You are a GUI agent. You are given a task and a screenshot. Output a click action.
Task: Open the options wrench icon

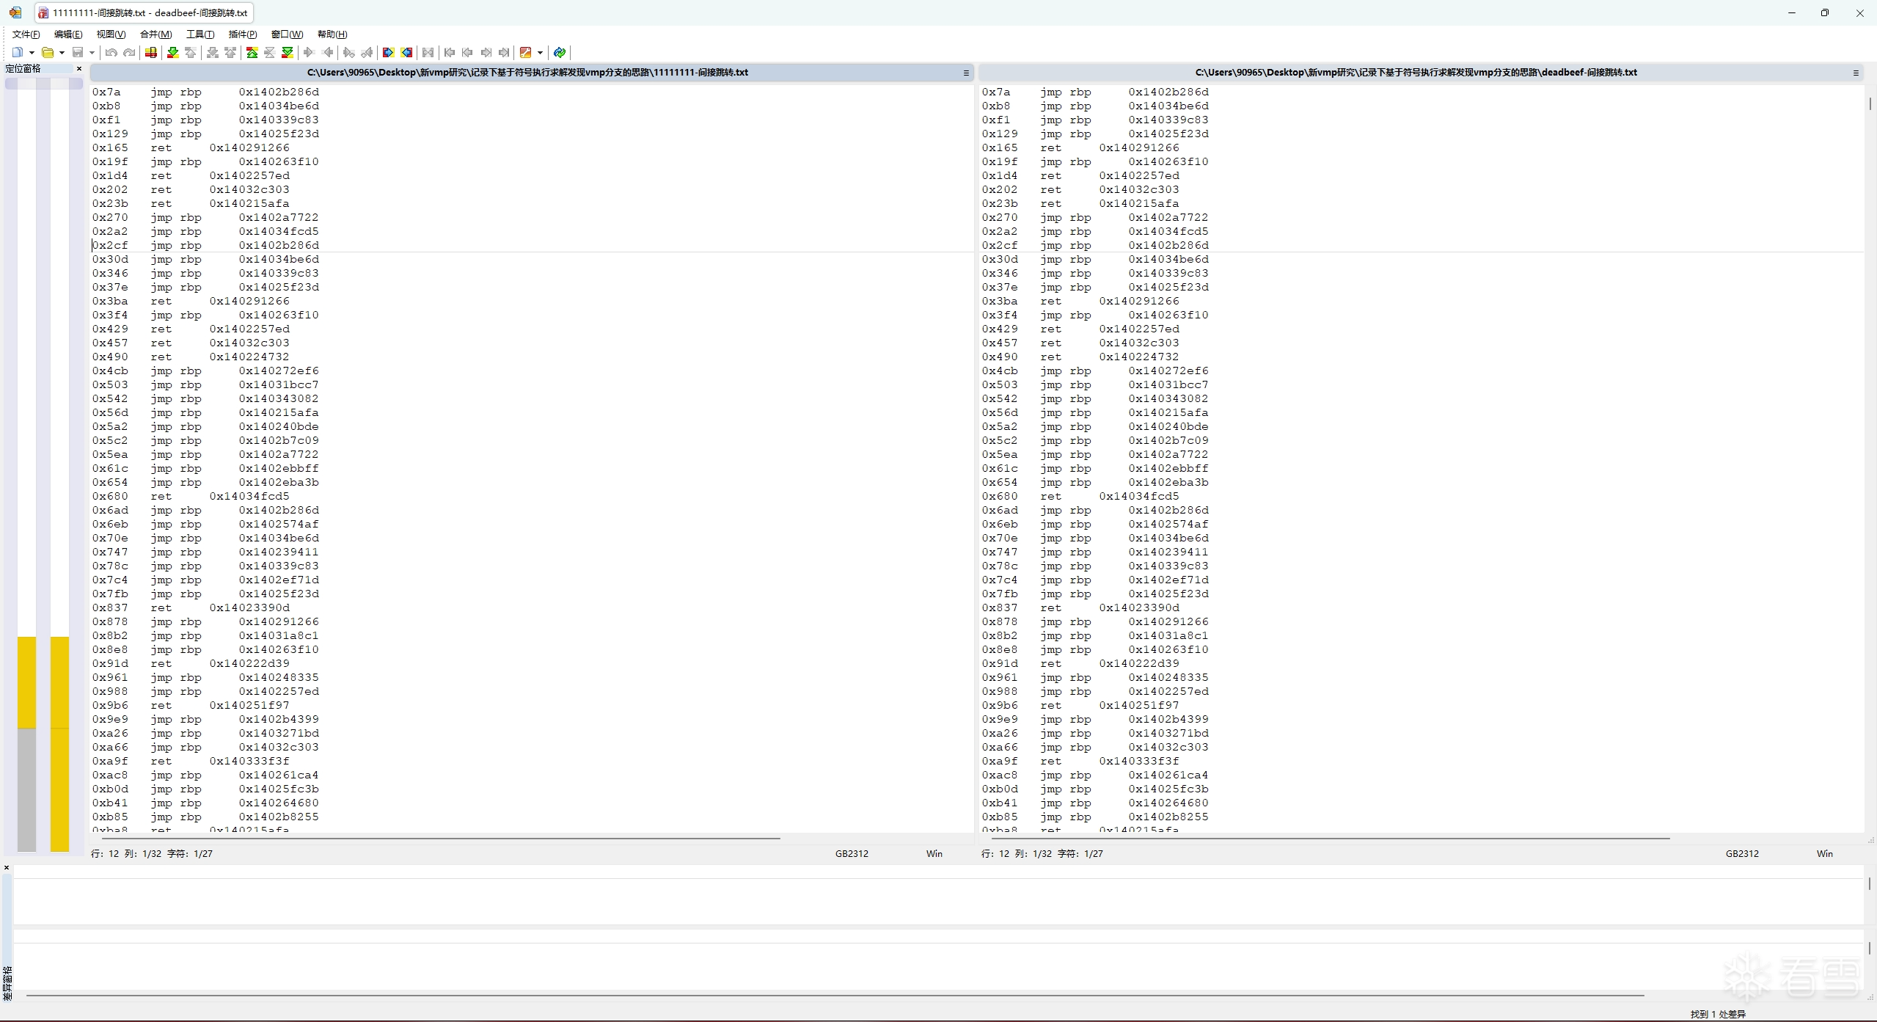(x=525, y=52)
